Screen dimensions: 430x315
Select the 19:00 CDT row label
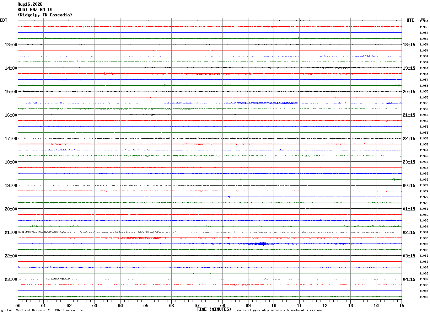click(x=11, y=186)
